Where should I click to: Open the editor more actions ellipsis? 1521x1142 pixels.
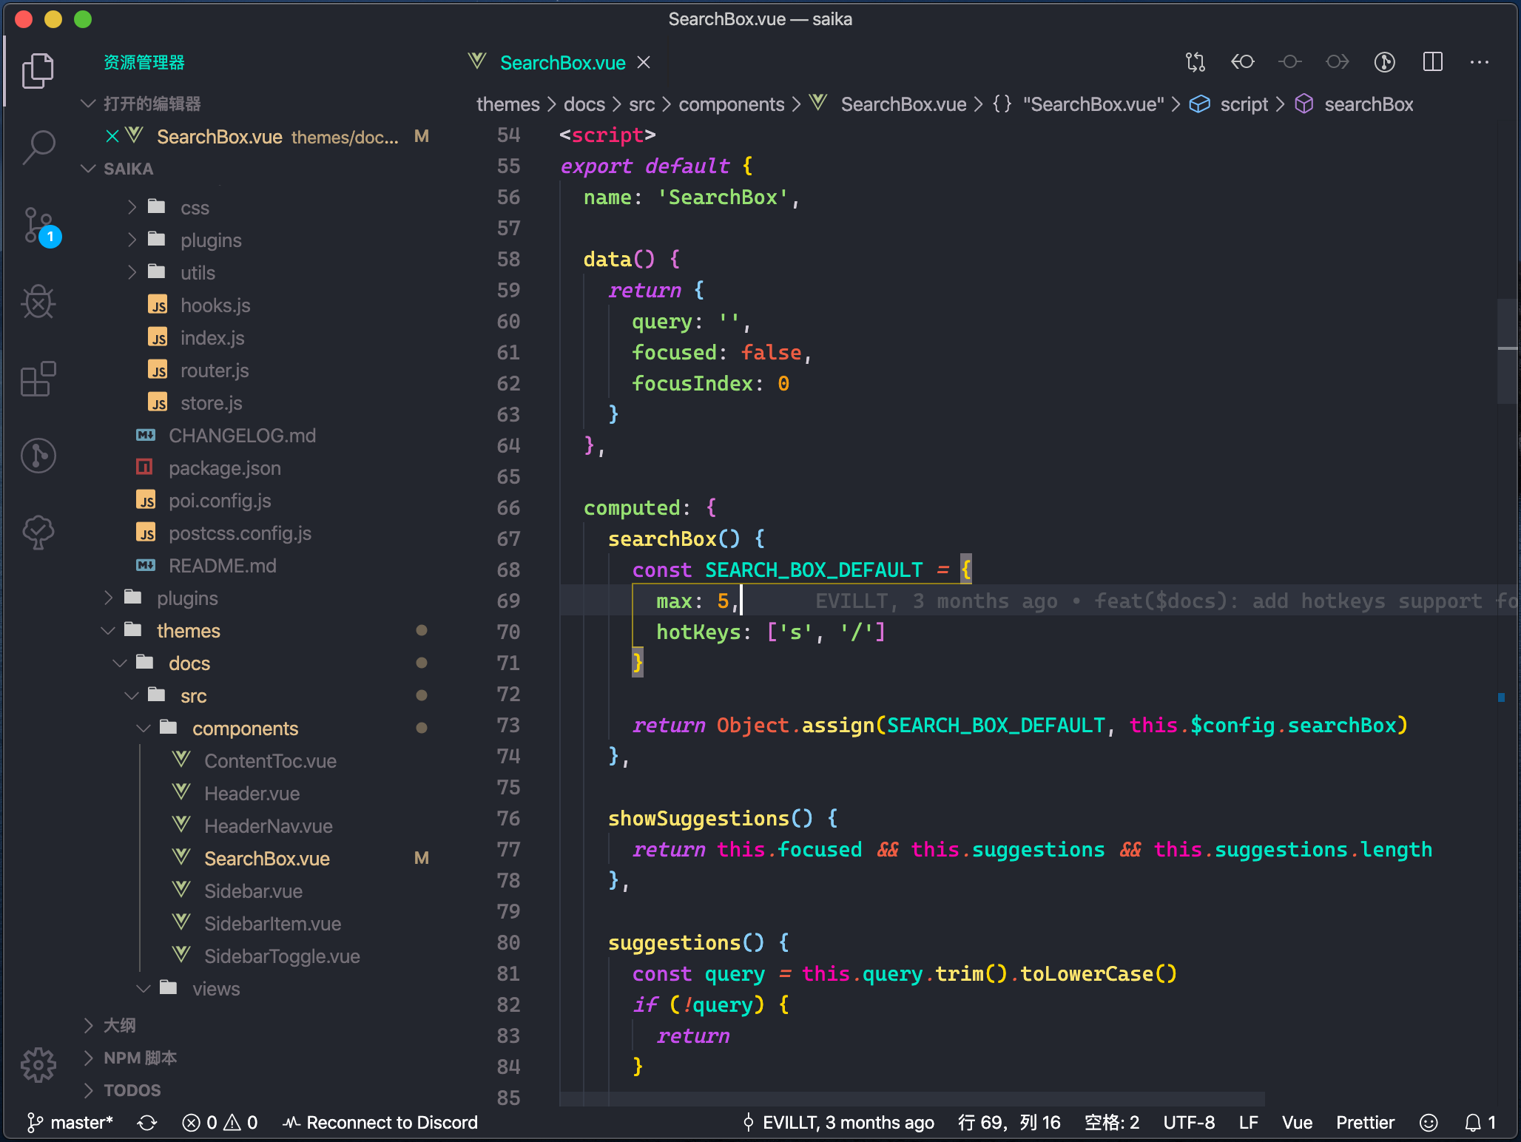(x=1480, y=62)
